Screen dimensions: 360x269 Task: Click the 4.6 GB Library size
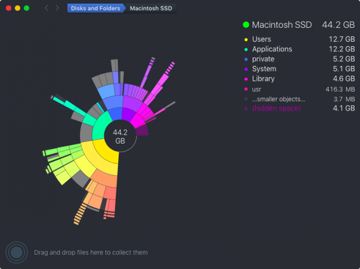point(344,79)
